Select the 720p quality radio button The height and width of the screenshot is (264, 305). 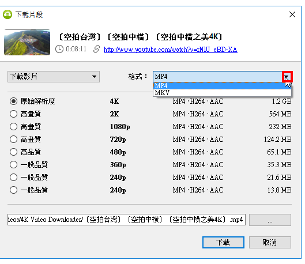[13, 139]
